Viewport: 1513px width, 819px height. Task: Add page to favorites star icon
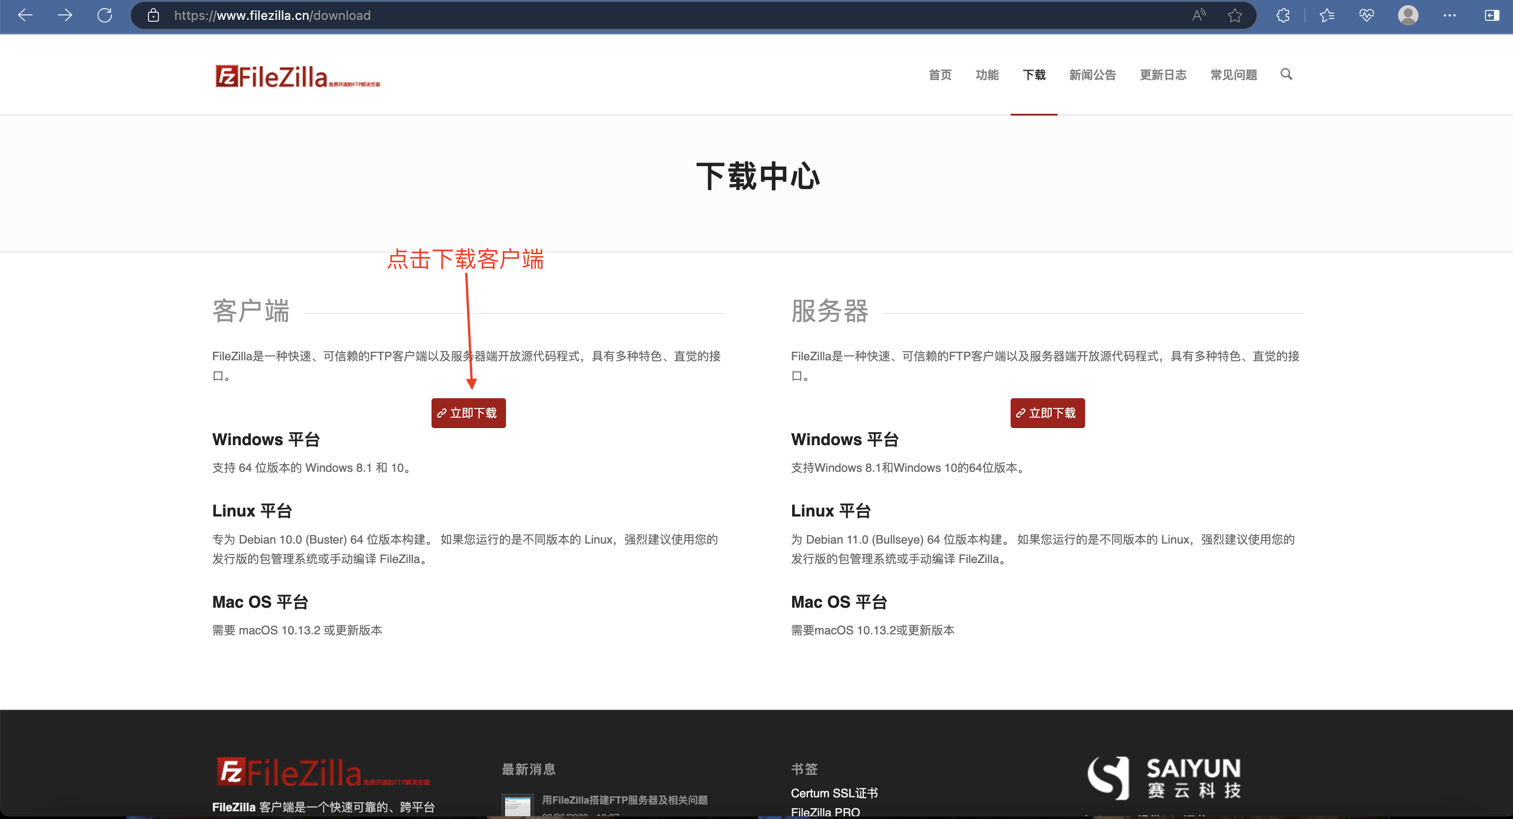point(1235,15)
